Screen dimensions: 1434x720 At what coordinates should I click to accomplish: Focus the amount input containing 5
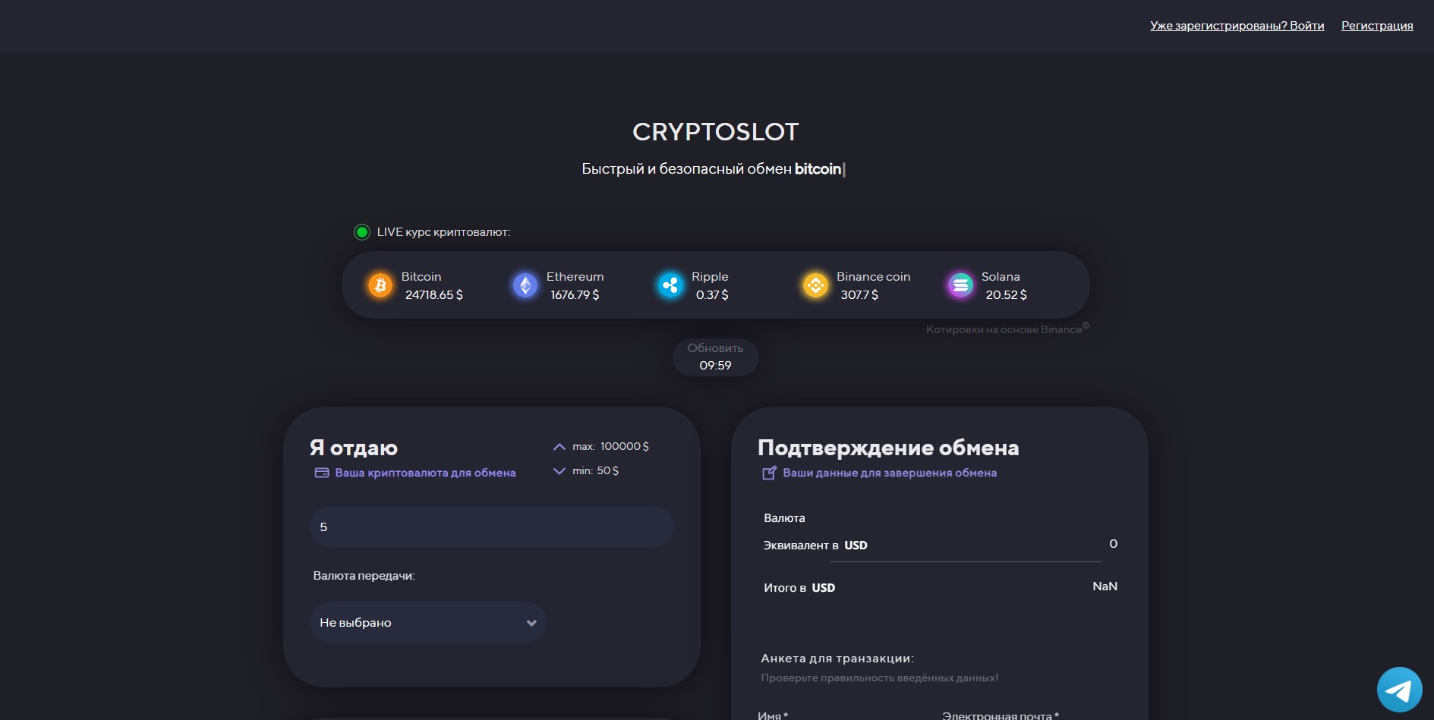492,527
